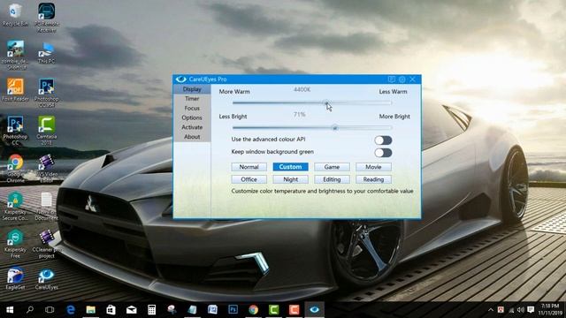
Task: Open the Recycle Bin desktop icon
Action: (x=15, y=14)
